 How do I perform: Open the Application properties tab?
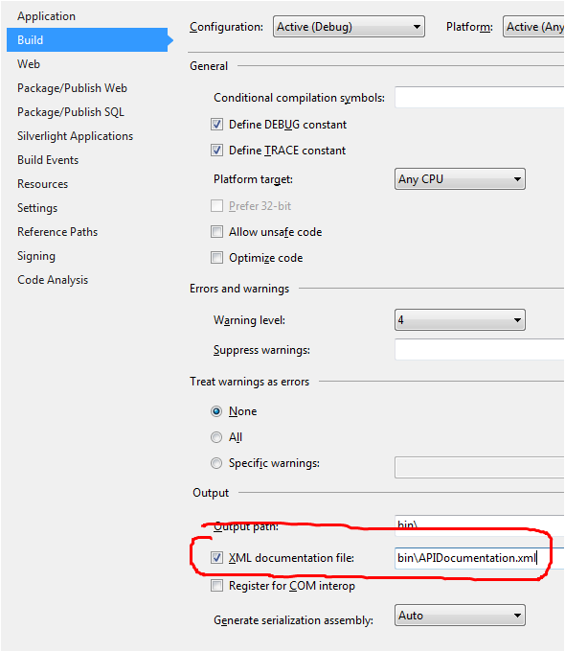pyautogui.click(x=46, y=16)
